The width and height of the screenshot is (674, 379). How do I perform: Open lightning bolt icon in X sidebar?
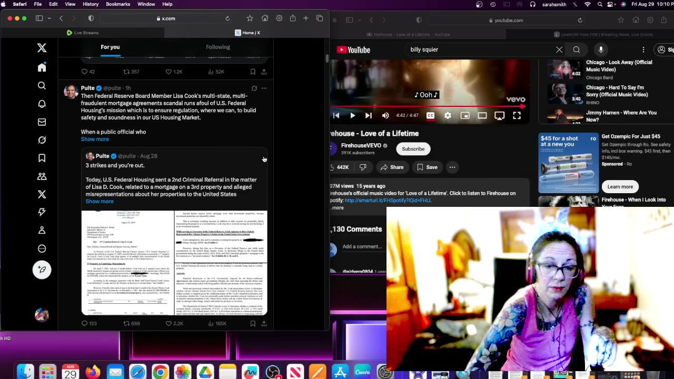tap(42, 212)
